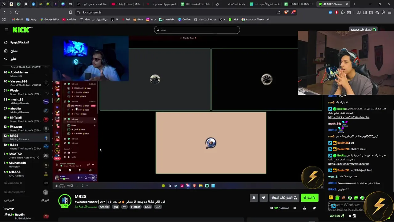Reload the kick.com page

17,12
